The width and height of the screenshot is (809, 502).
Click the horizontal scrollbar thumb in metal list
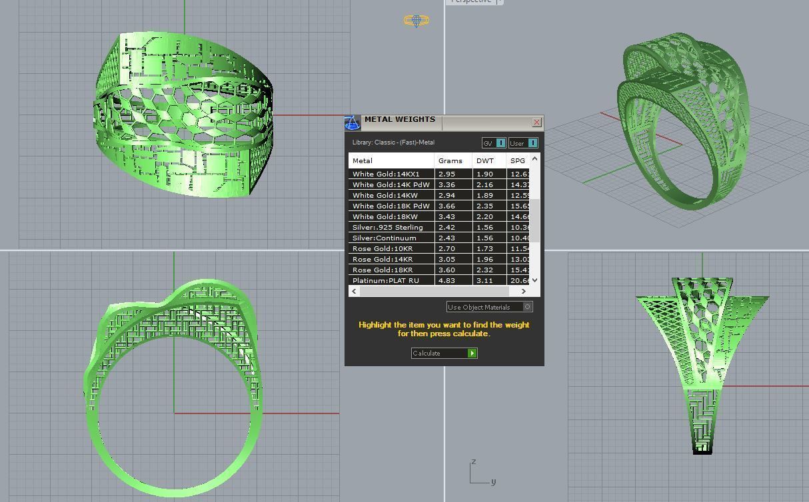coord(435,291)
